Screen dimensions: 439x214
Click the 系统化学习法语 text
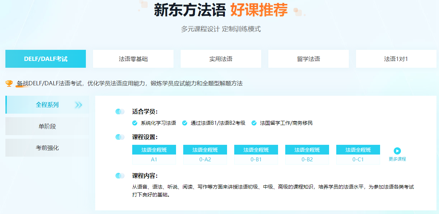click(158, 123)
